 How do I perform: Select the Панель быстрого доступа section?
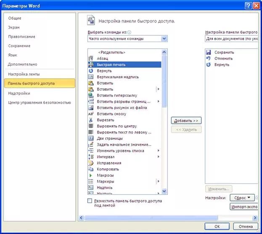click(x=40, y=83)
